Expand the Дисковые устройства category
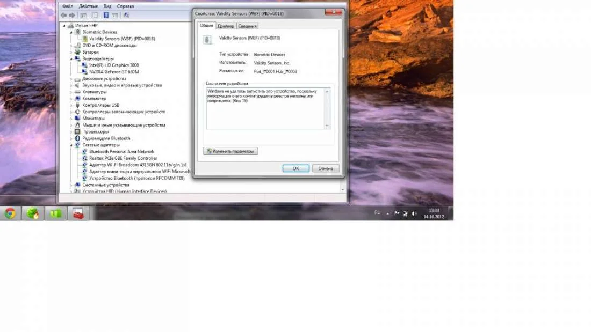This screenshot has height=332, width=591. 71,79
